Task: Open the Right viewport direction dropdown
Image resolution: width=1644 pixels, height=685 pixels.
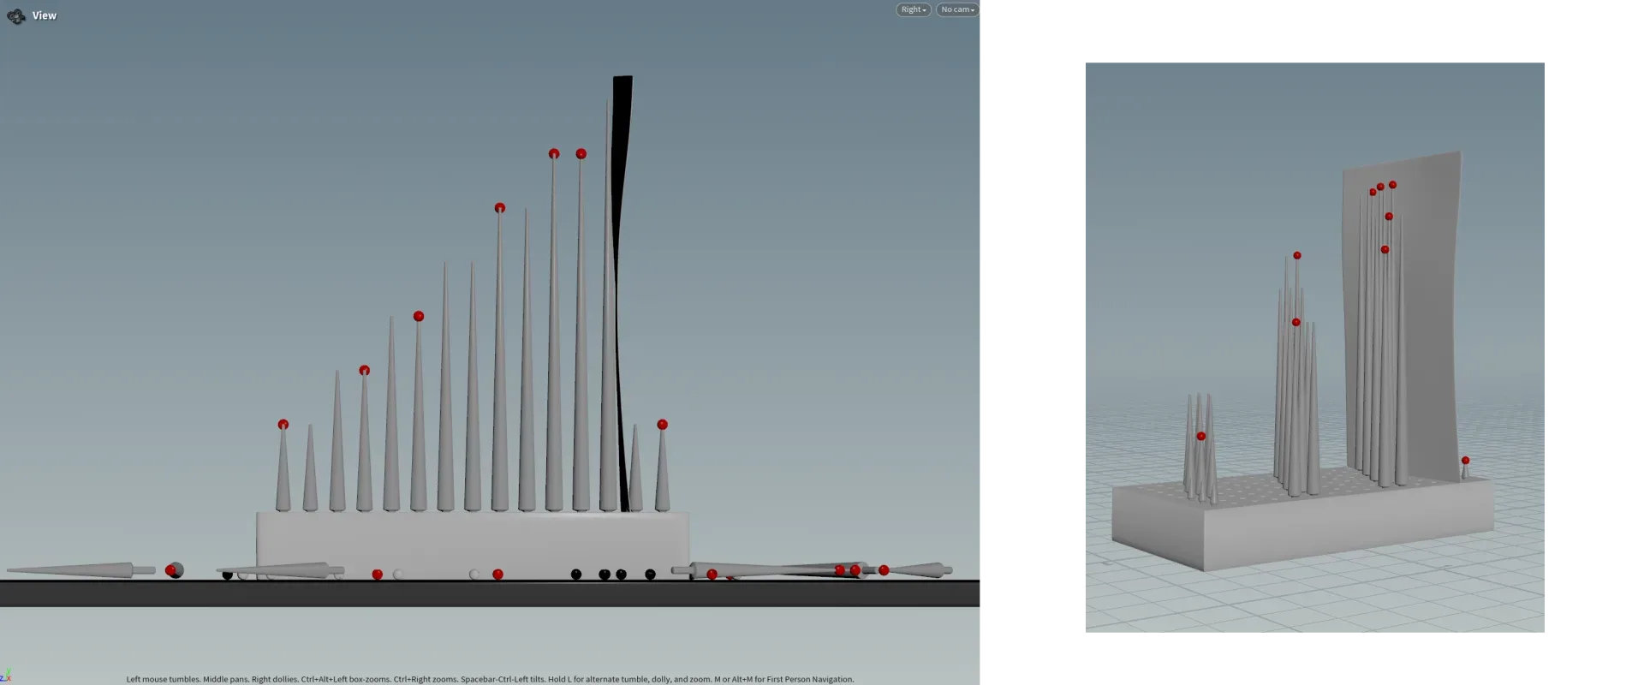Action: click(x=913, y=9)
